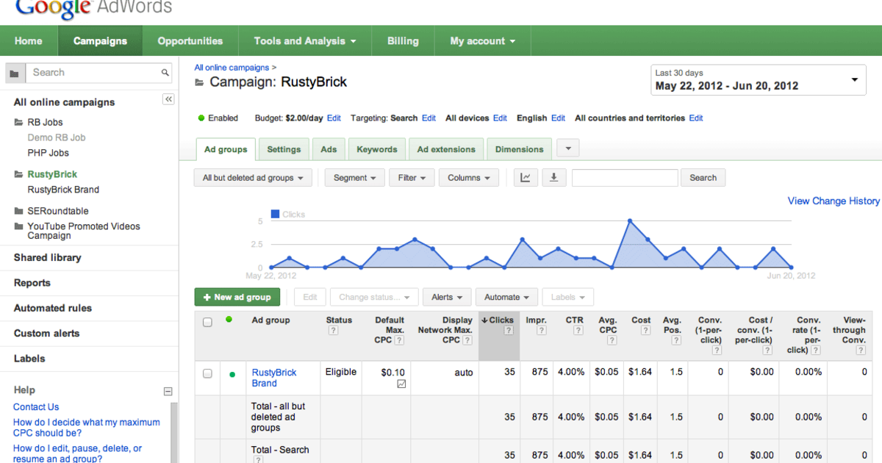Image resolution: width=882 pixels, height=463 pixels.
Task: Toggle the select-all checkbox in the table header
Action: pos(207,321)
